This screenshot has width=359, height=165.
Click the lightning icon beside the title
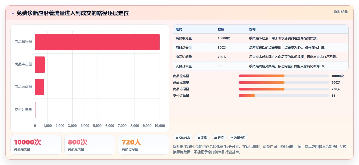13,13
